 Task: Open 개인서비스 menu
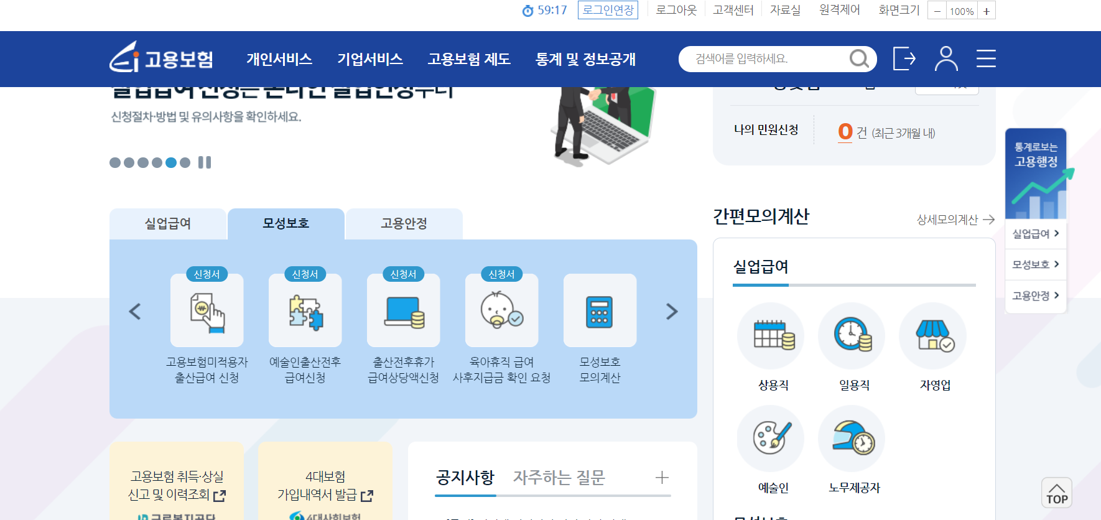coord(279,59)
